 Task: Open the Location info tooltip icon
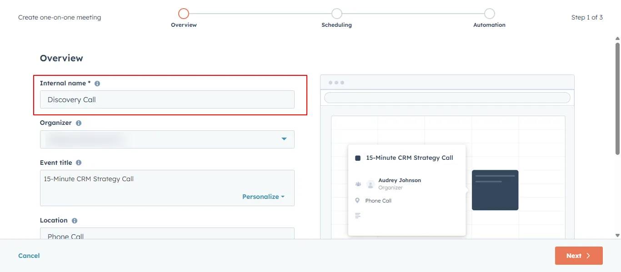pyautogui.click(x=75, y=221)
